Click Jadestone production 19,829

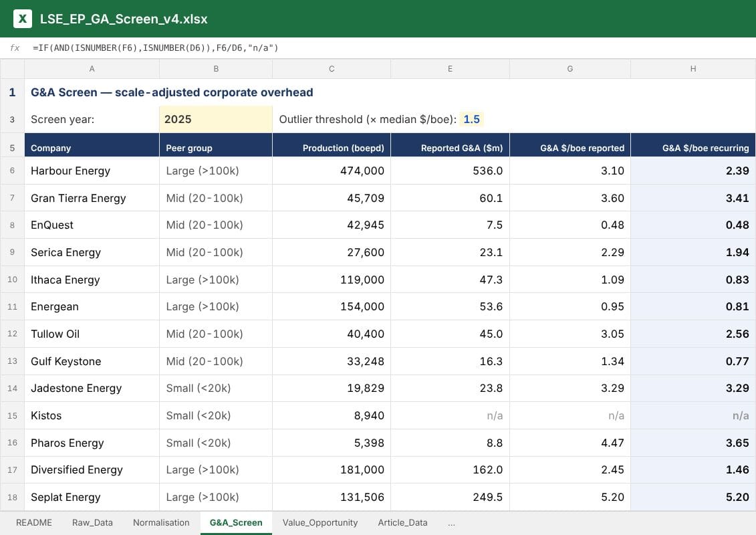click(332, 388)
